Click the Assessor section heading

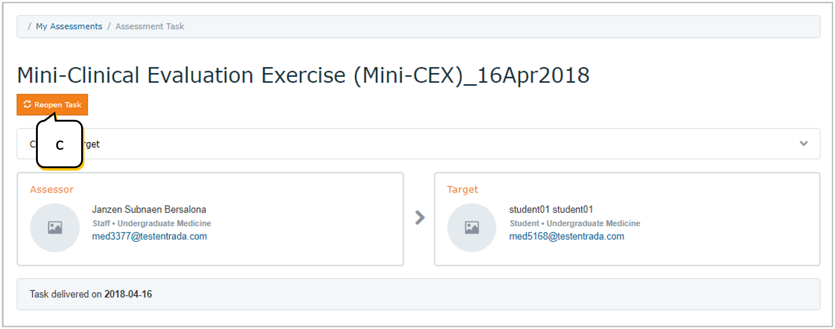(x=52, y=189)
